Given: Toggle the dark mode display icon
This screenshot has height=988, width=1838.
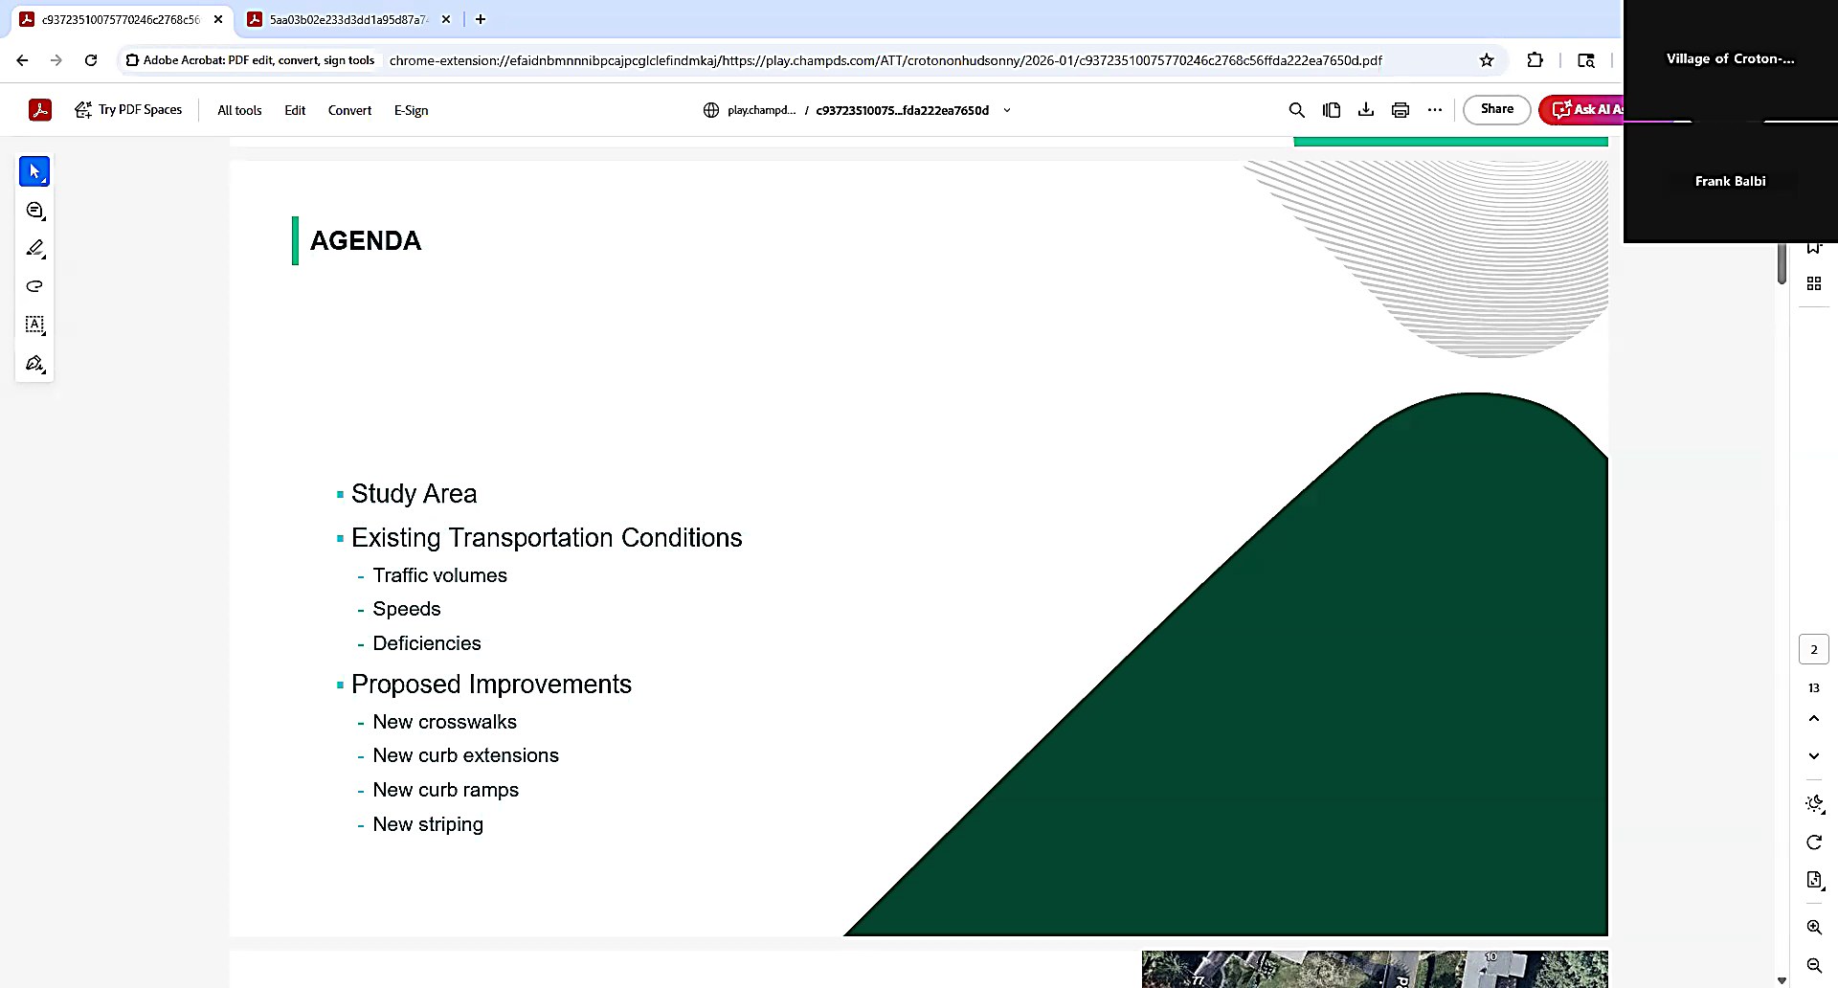Looking at the screenshot, I should pos(1814,804).
